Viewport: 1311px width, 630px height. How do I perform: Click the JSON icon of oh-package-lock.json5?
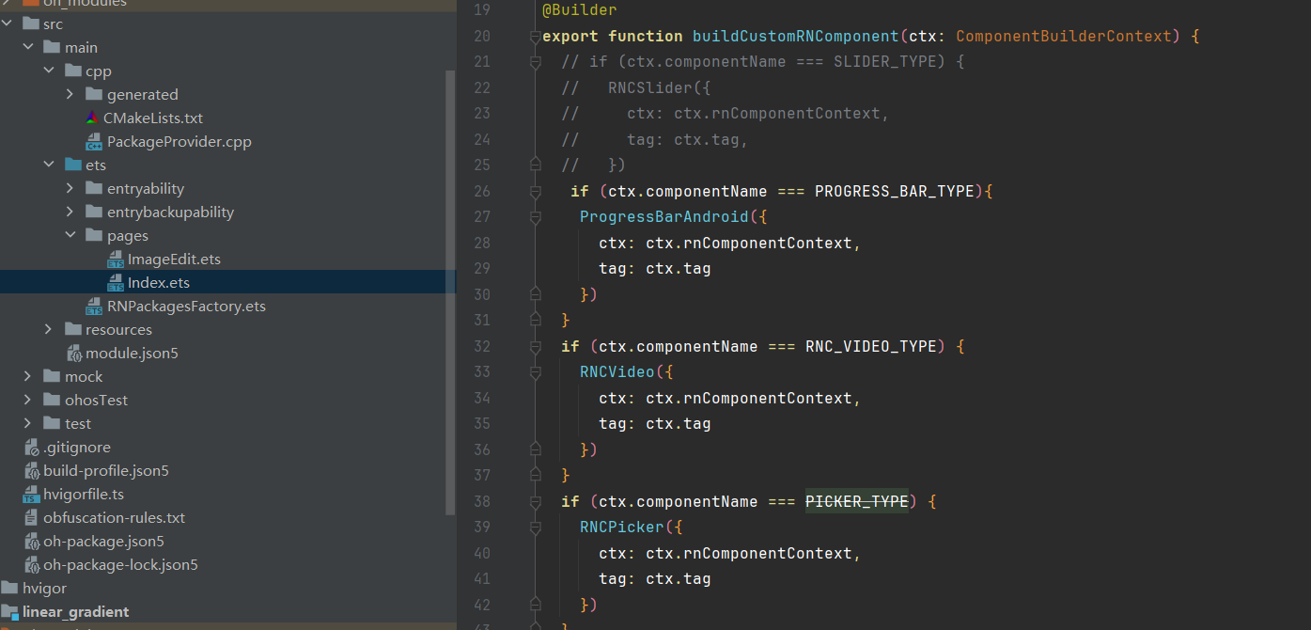(x=32, y=565)
